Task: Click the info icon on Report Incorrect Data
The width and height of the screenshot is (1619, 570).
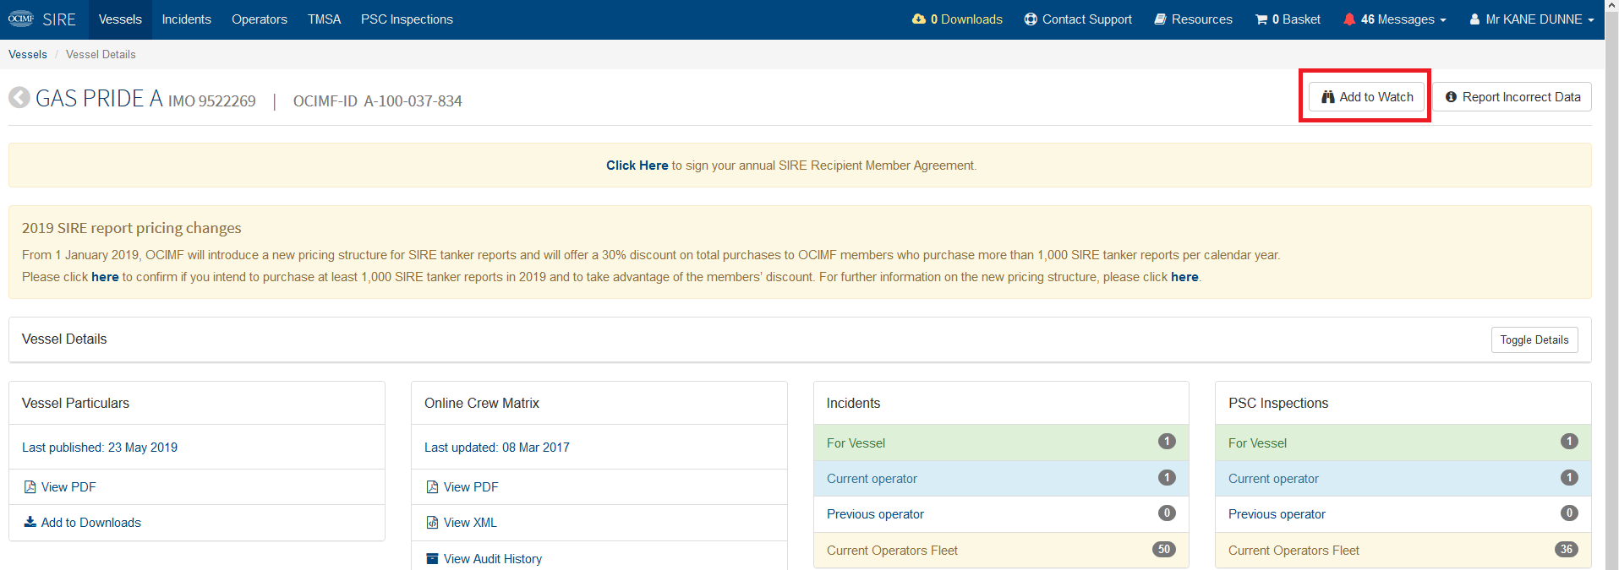Action: click(1451, 97)
